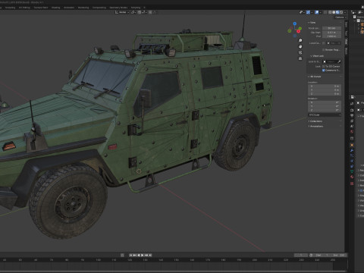Toggle viewport overlays display button

pos(317,12)
